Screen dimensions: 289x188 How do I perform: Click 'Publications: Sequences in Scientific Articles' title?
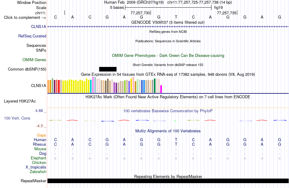coord(168,41)
